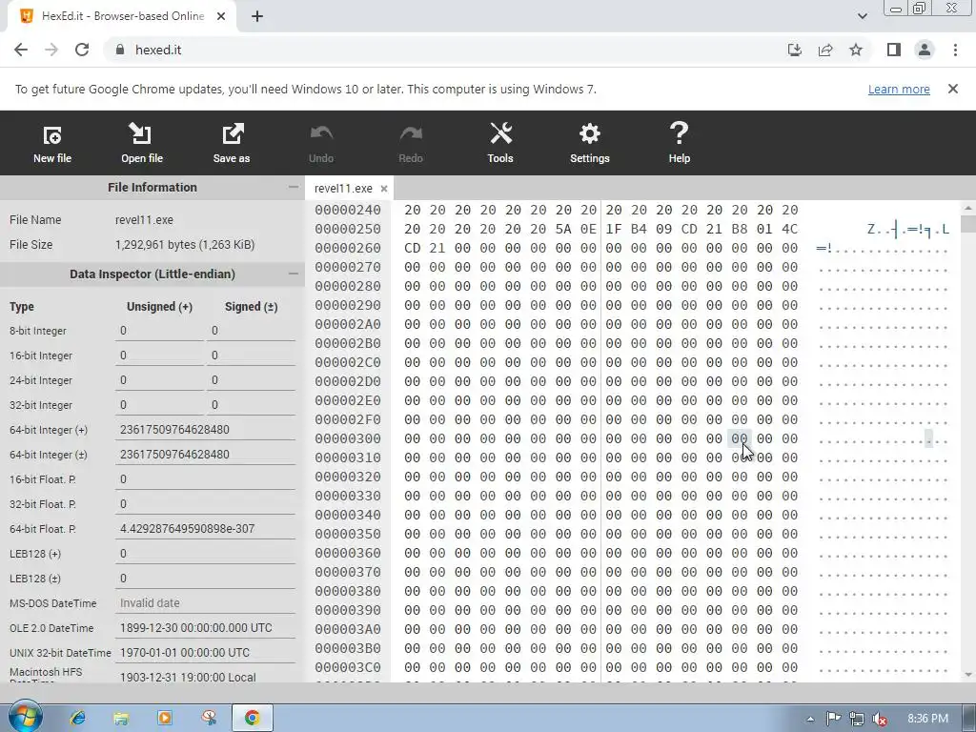Image resolution: width=976 pixels, height=732 pixels.
Task: Click the 8:36 PM taskbar clock
Action: click(x=927, y=719)
